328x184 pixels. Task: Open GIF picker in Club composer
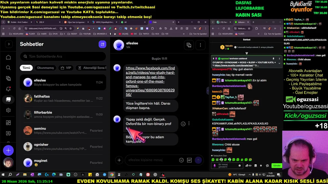tap(189, 160)
